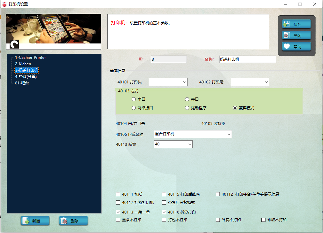The height and width of the screenshot is (233, 323).
Task: Click the 40104 串/并口号 label
Action: coord(130,124)
